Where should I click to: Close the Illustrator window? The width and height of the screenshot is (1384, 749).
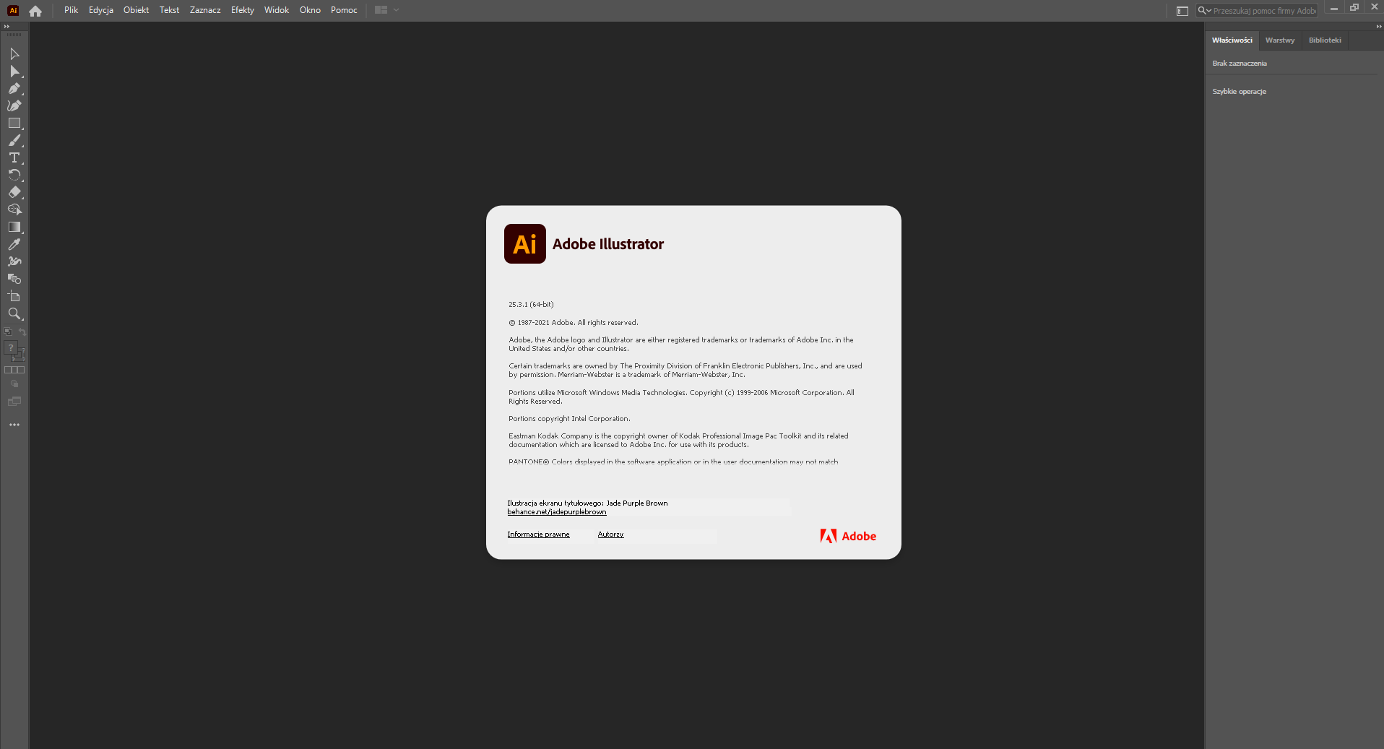tap(1375, 7)
